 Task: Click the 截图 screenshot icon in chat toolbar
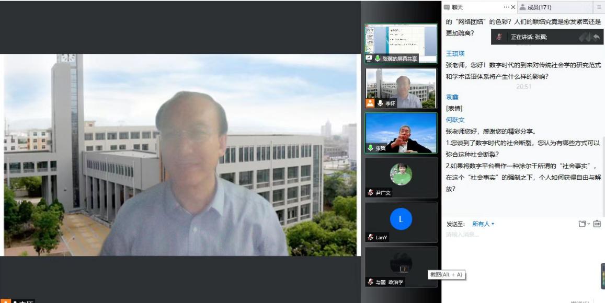[597, 224]
